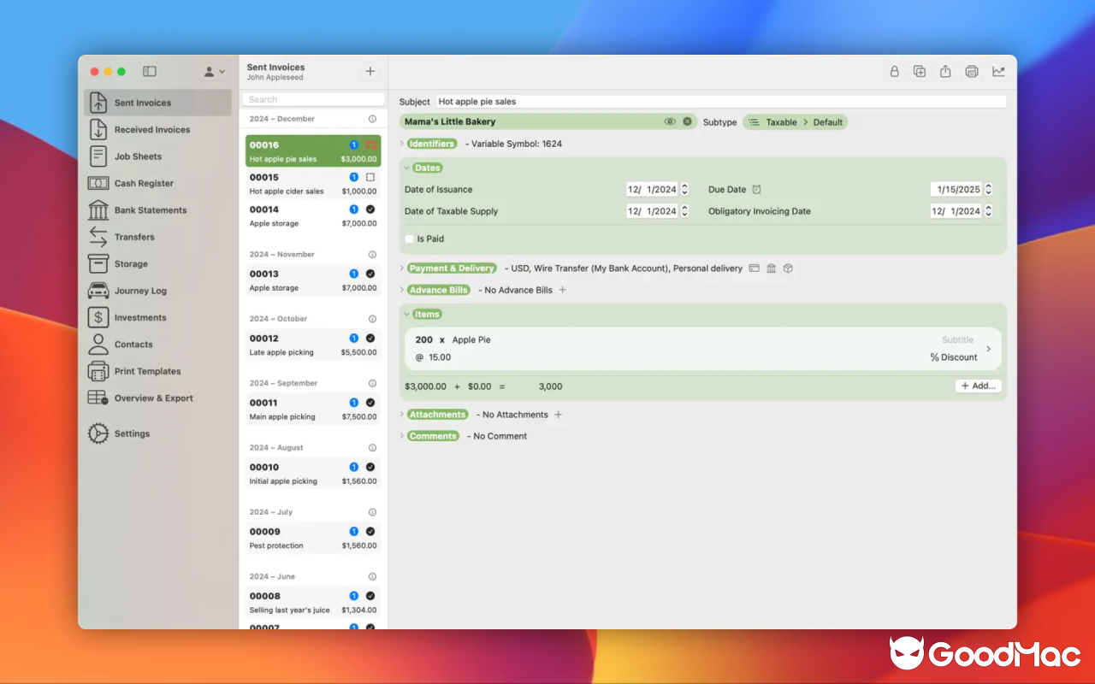Click the Print icon in the toolbar
The height and width of the screenshot is (684, 1095).
972,72
